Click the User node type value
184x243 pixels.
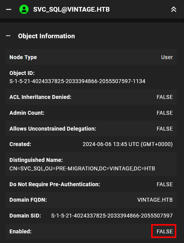point(167,57)
